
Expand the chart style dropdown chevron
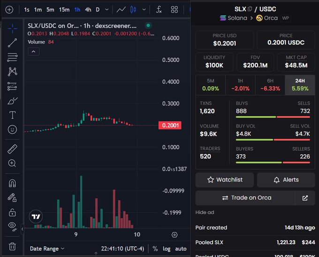[144, 9]
